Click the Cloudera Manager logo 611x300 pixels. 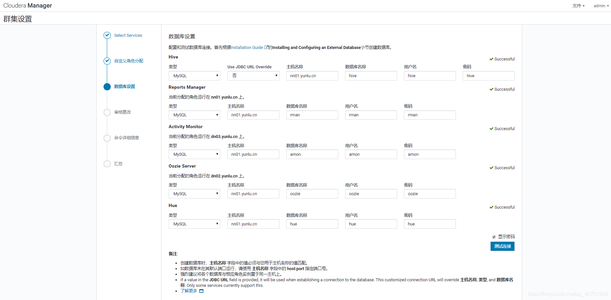click(x=28, y=6)
